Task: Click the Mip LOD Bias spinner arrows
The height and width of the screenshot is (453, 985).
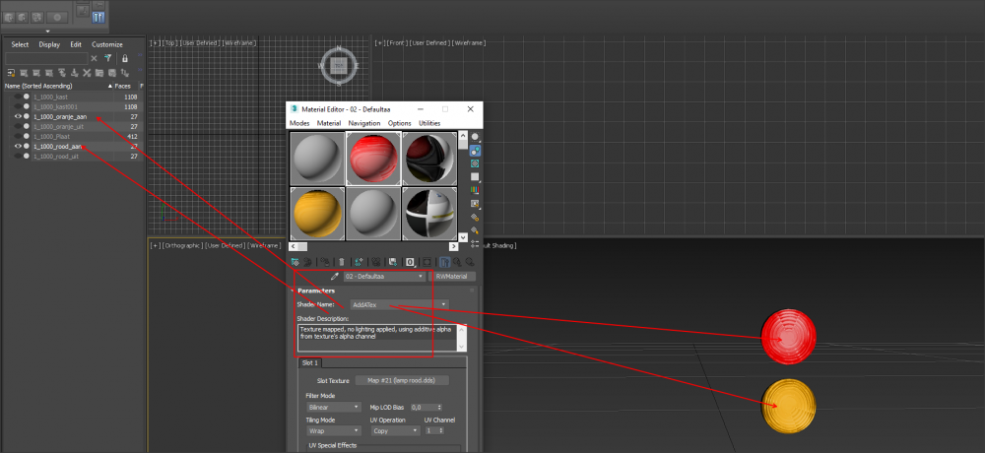Action: [x=439, y=407]
